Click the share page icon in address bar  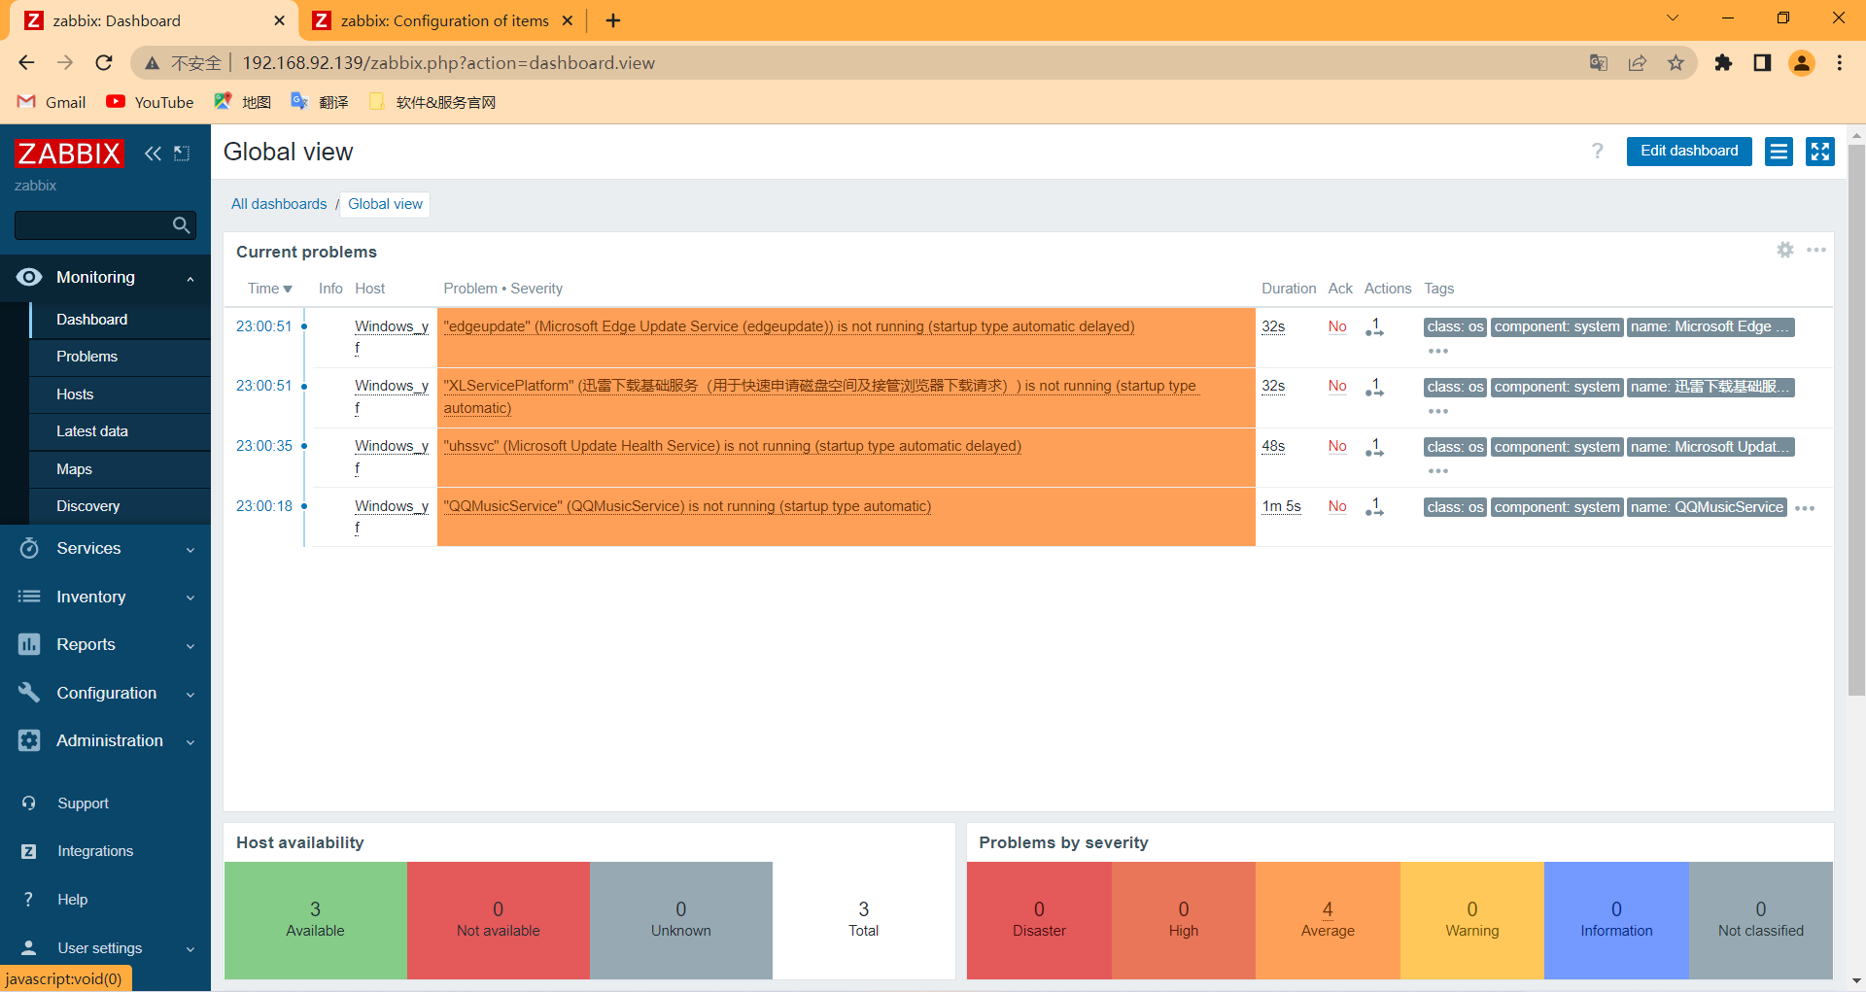pyautogui.click(x=1638, y=63)
